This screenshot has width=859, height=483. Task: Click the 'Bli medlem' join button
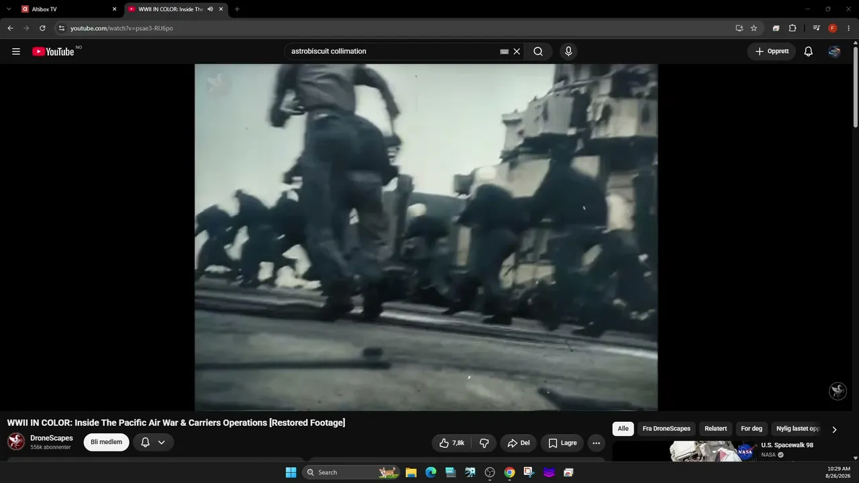click(106, 442)
